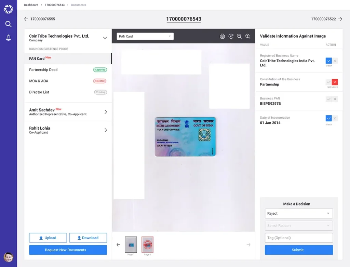
Task: Click the Tag (Optional) input field
Action: [298, 238]
